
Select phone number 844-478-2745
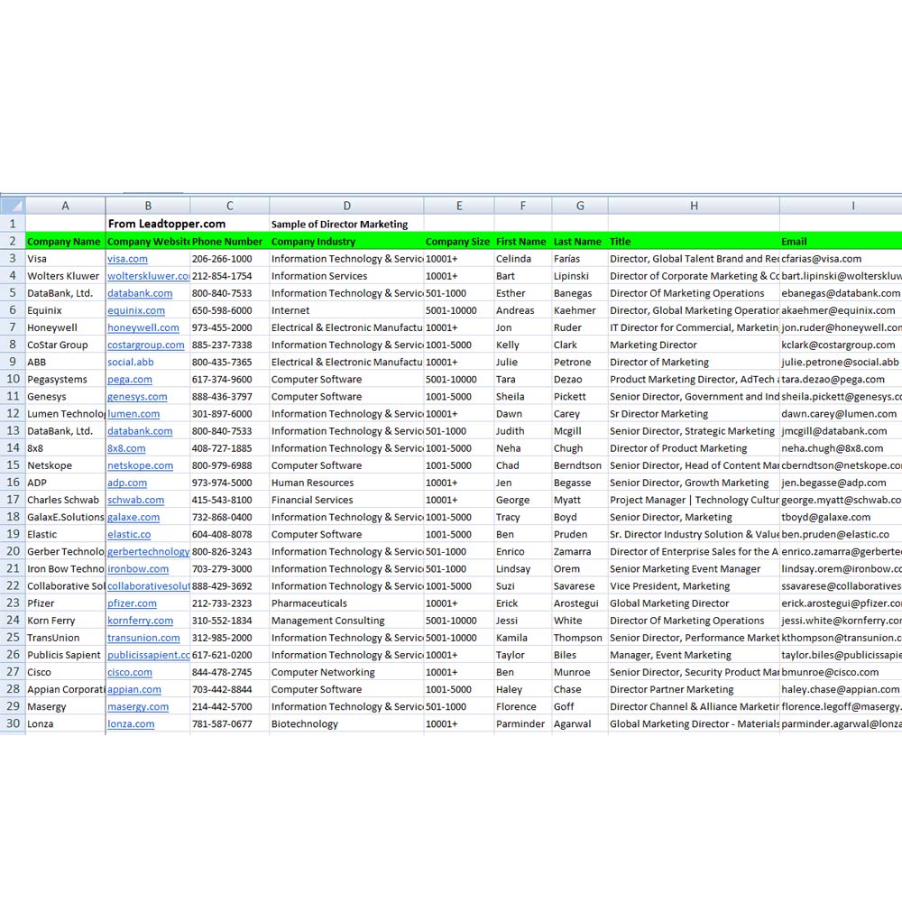tap(230, 673)
